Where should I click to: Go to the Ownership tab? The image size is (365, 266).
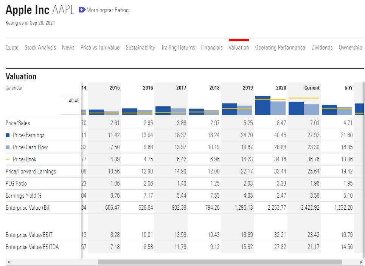point(350,48)
